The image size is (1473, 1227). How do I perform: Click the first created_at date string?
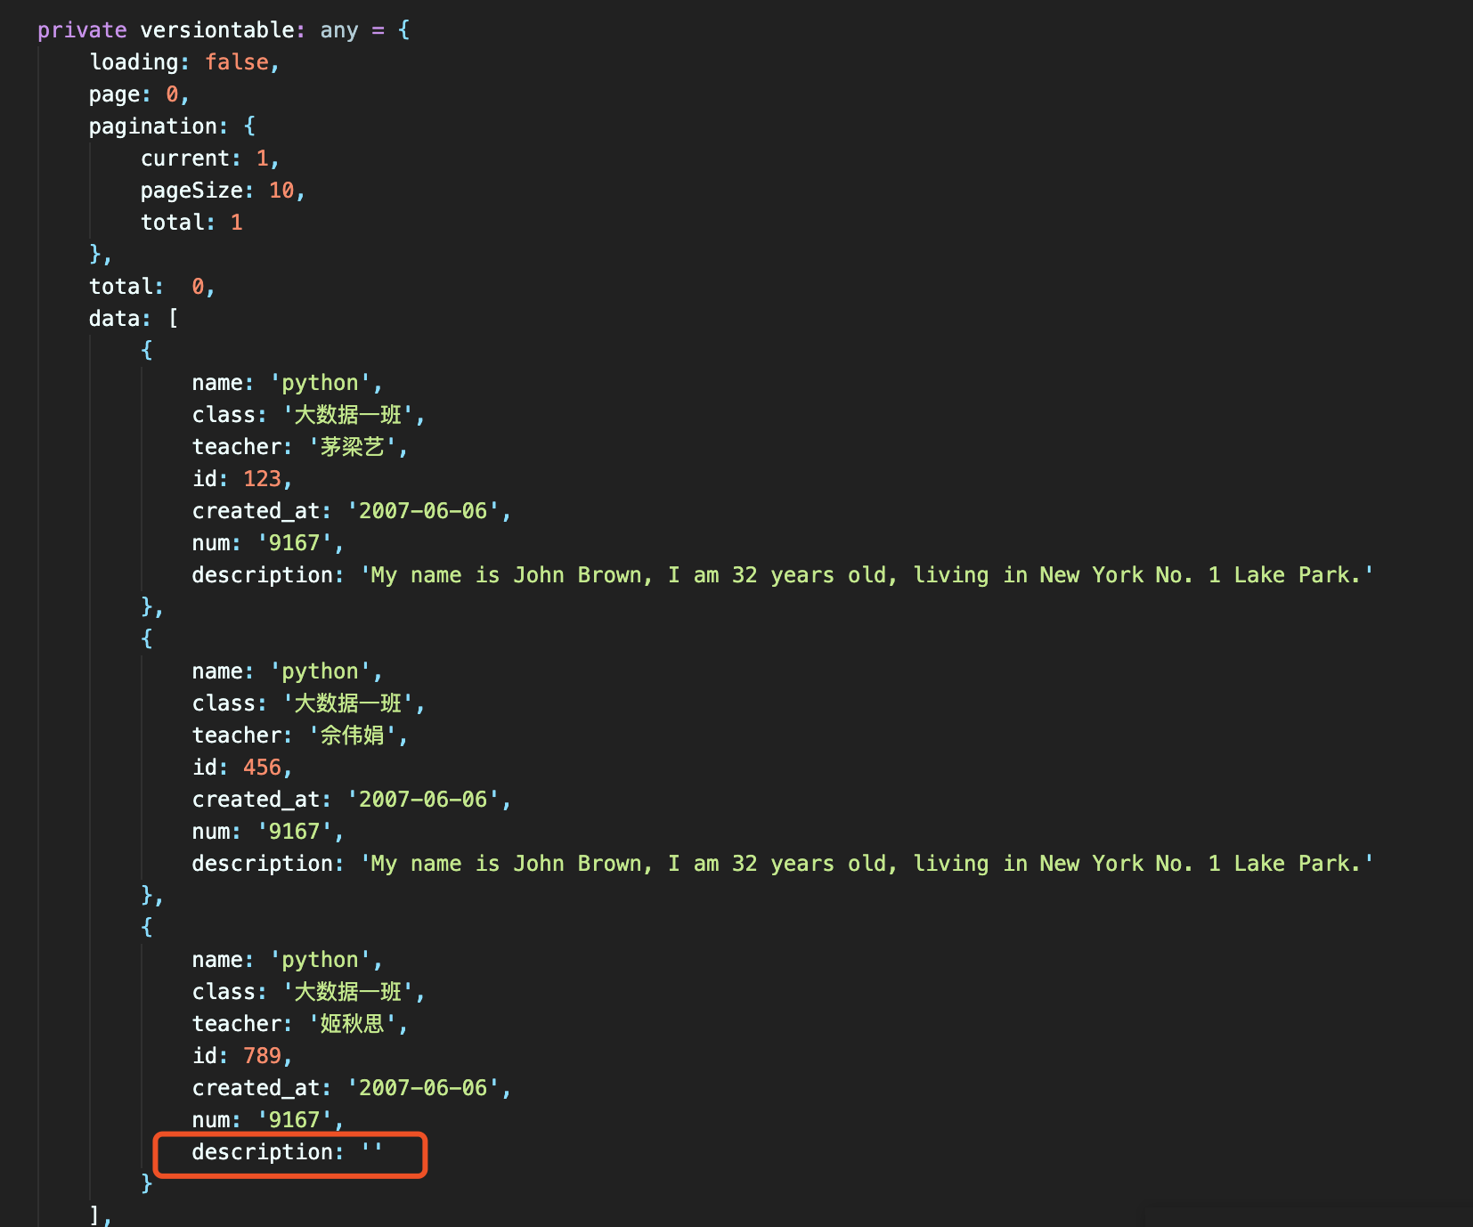422,510
